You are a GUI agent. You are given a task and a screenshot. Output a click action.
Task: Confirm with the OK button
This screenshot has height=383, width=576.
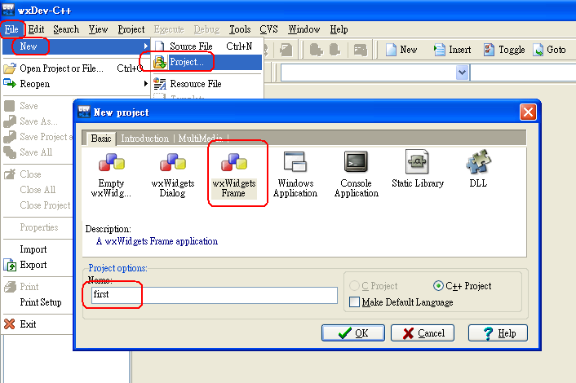[x=353, y=333]
